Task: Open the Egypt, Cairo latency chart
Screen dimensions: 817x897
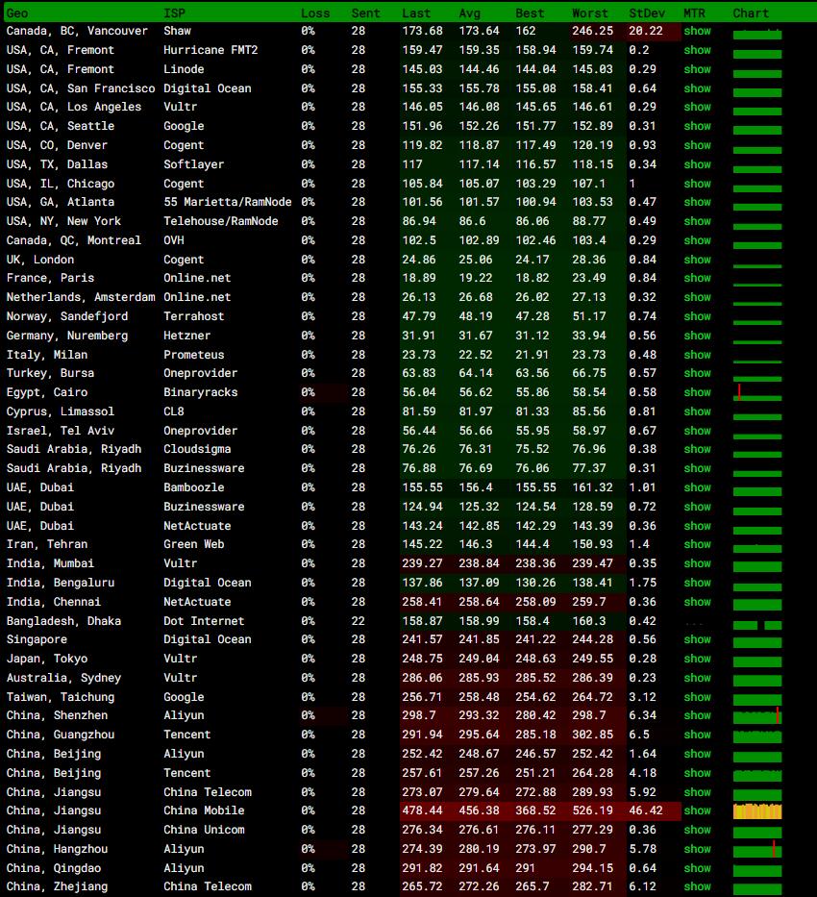Action: [x=757, y=392]
